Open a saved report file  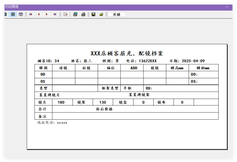[101, 14]
